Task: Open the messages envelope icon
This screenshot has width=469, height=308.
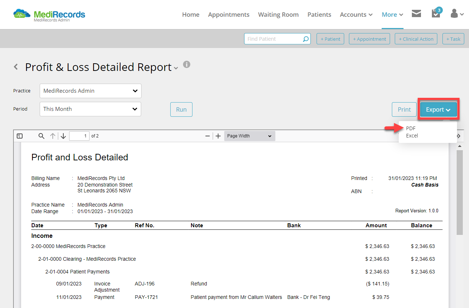Action: point(416,14)
